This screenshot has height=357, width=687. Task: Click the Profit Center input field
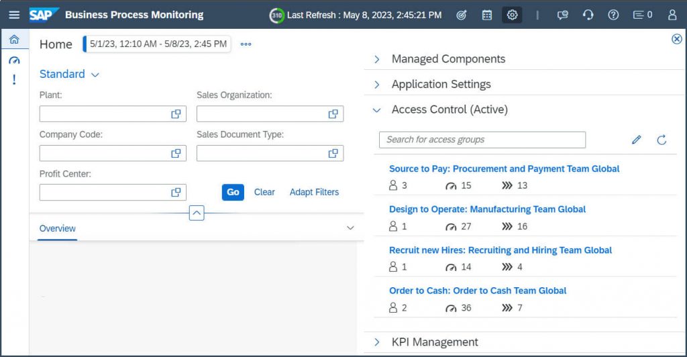pos(113,193)
